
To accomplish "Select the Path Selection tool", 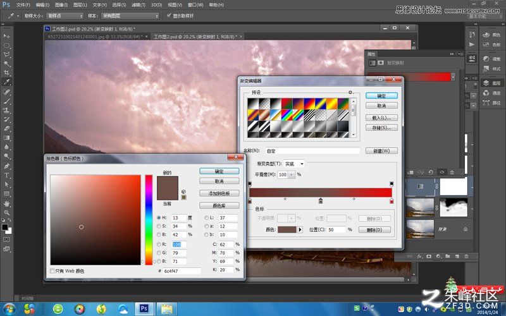I will [x=6, y=184].
